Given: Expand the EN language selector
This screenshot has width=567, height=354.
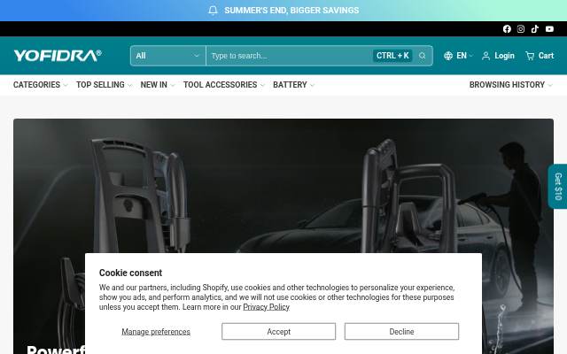Looking at the screenshot, I should [458, 56].
